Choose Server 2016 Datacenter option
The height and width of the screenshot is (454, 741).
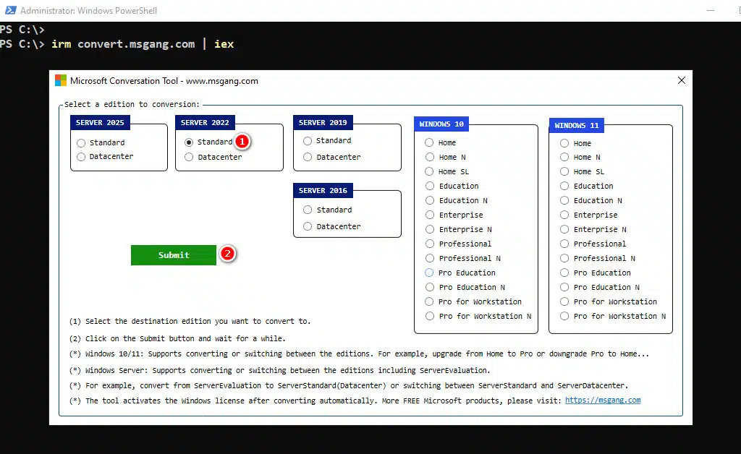(308, 227)
